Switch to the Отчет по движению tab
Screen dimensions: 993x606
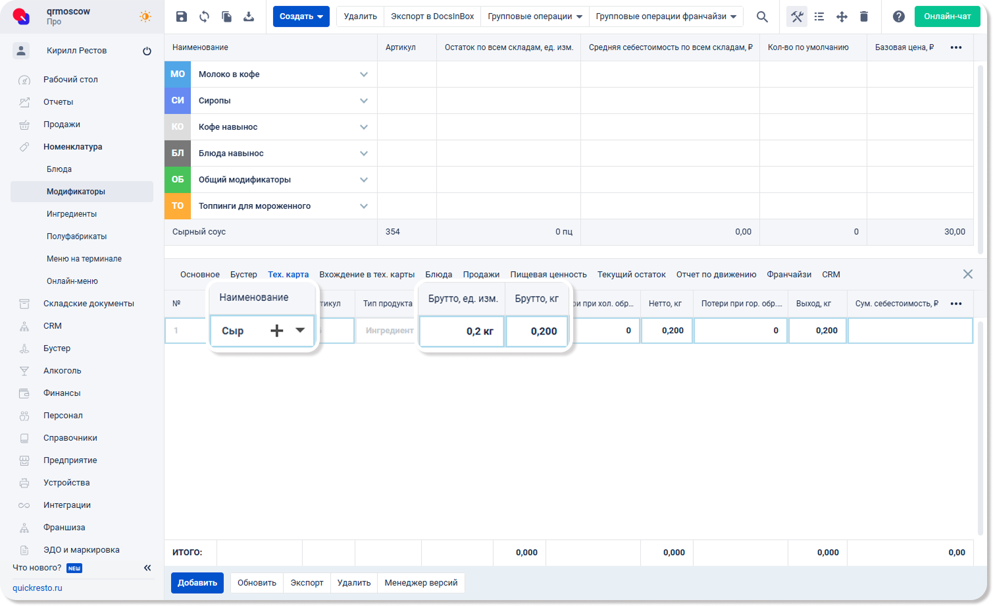[x=717, y=275]
